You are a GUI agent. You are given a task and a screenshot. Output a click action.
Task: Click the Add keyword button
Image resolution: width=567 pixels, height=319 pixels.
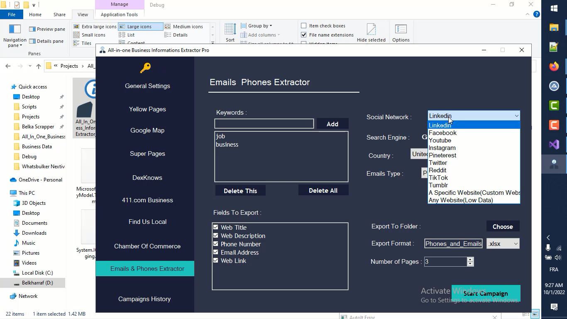pyautogui.click(x=332, y=124)
